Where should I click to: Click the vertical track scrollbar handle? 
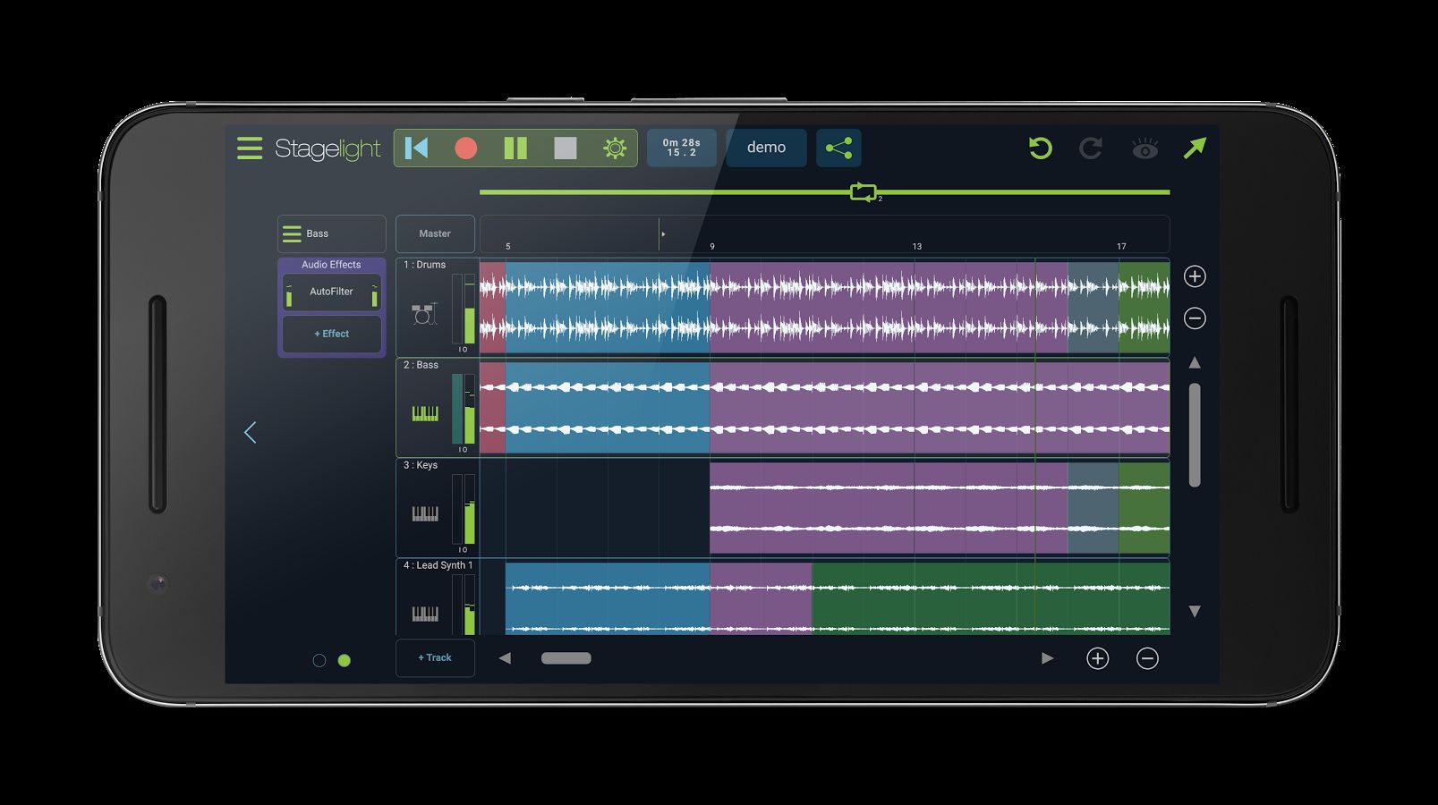pos(1195,436)
